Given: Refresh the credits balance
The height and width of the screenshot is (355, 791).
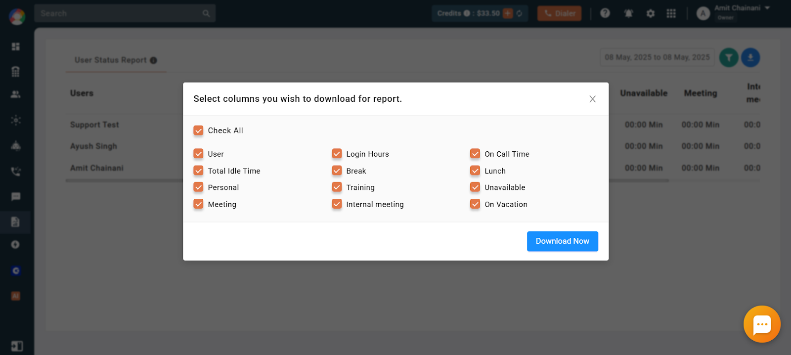Looking at the screenshot, I should point(519,13).
